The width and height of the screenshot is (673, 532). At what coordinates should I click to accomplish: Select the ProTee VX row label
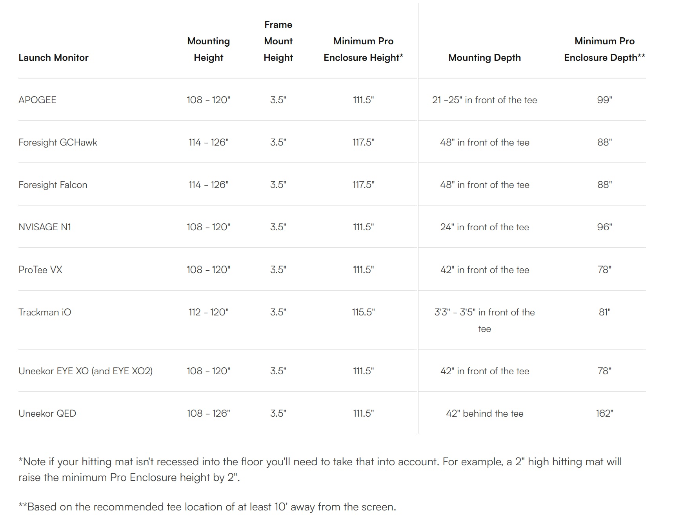click(x=40, y=270)
